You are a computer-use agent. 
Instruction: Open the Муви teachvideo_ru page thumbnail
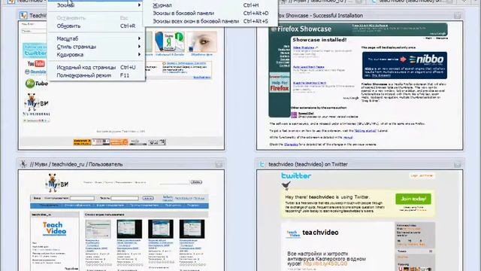(x=121, y=221)
